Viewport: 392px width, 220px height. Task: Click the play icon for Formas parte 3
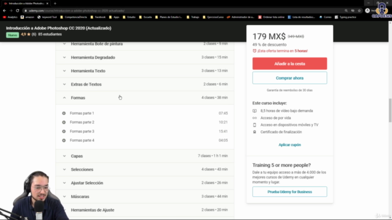pyautogui.click(x=64, y=131)
